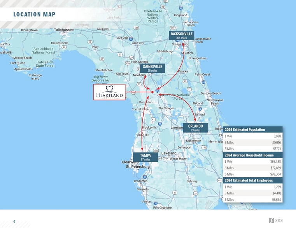Click the Brooksville map label
The height and width of the screenshot is (228, 296).
(149, 127)
